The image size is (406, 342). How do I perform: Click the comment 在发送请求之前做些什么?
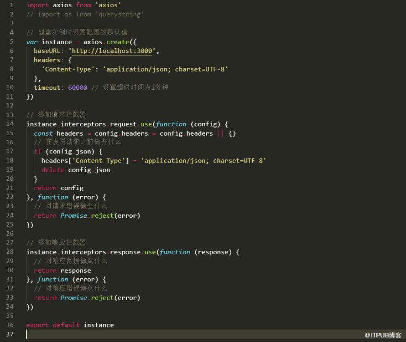78,142
